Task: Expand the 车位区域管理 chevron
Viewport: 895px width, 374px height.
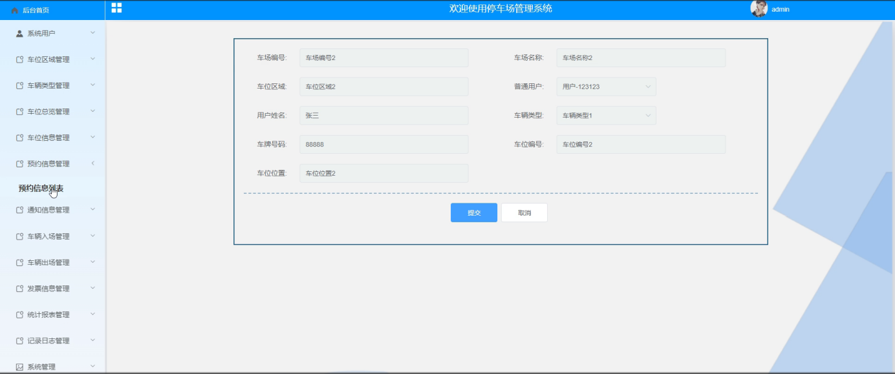Action: click(x=92, y=59)
